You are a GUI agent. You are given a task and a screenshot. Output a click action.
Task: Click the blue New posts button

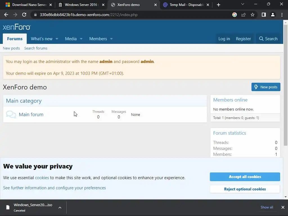(x=266, y=87)
